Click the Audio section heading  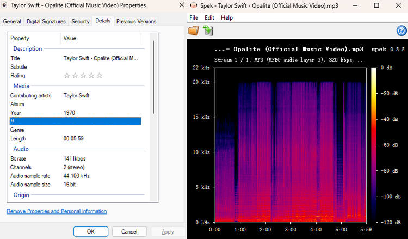(x=21, y=149)
